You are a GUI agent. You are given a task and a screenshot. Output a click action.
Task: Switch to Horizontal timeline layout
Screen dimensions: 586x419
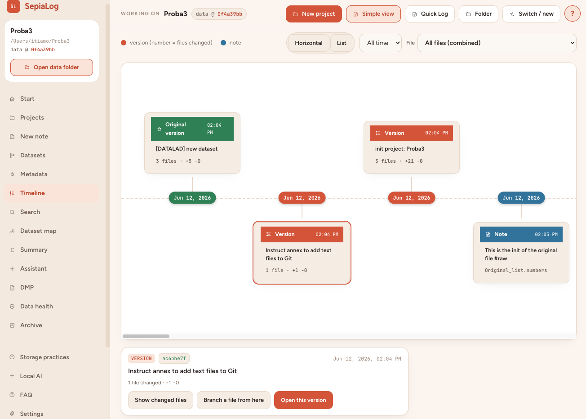pos(309,43)
